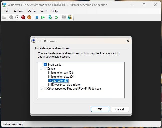Open the Media menu
Screen dimensions: 162x128
[x=31, y=11]
